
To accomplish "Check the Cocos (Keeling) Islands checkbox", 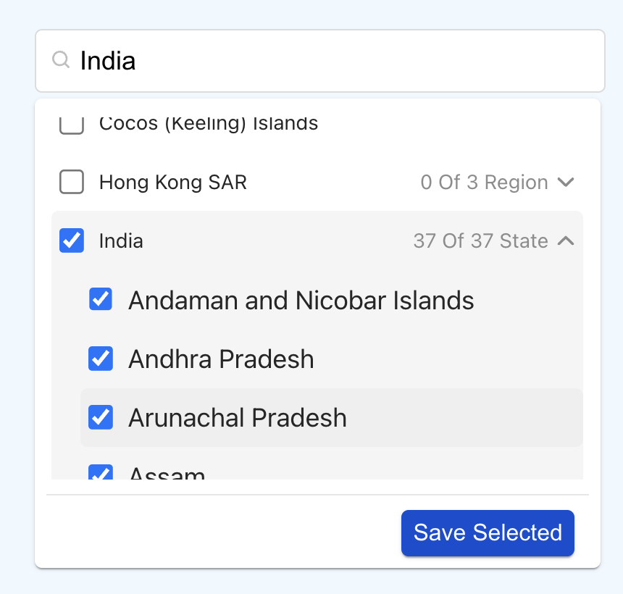I will pyautogui.click(x=72, y=125).
